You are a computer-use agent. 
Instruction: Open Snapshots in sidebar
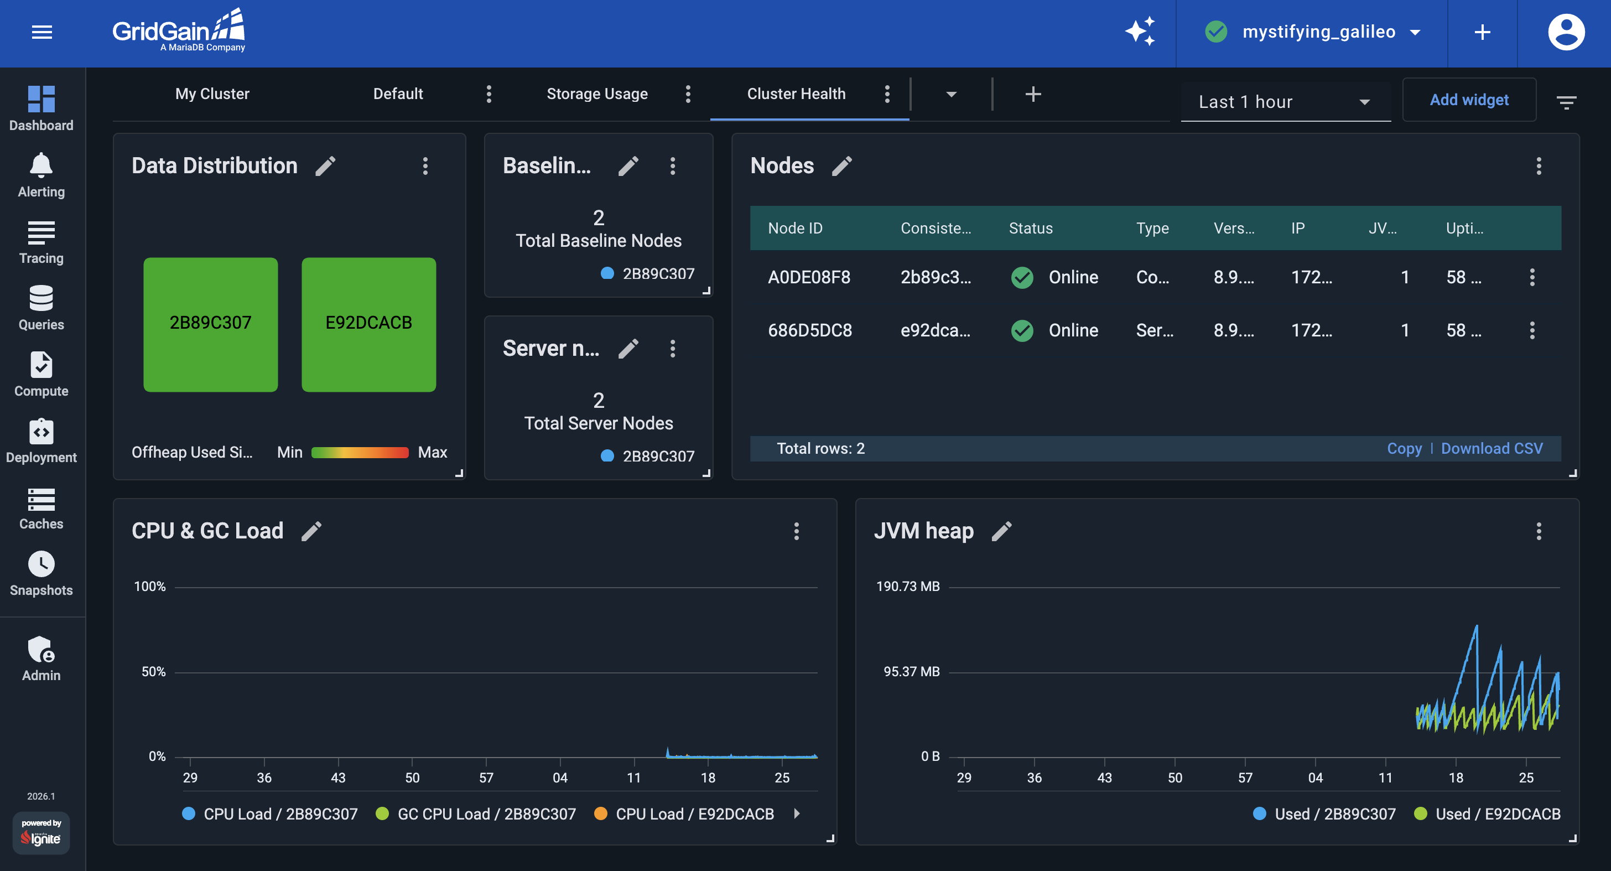click(x=41, y=573)
